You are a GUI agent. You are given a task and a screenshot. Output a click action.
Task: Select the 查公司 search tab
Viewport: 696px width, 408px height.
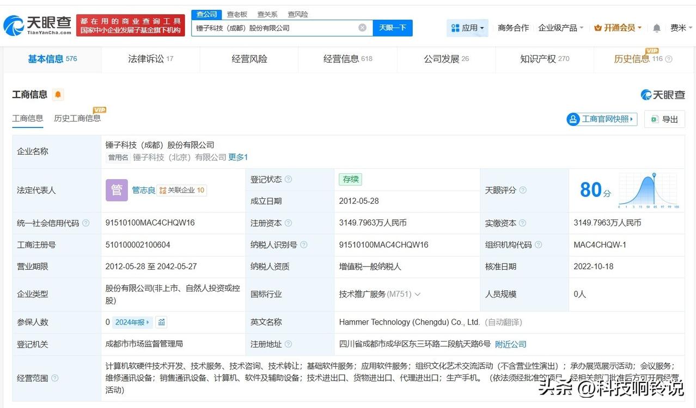(x=207, y=14)
